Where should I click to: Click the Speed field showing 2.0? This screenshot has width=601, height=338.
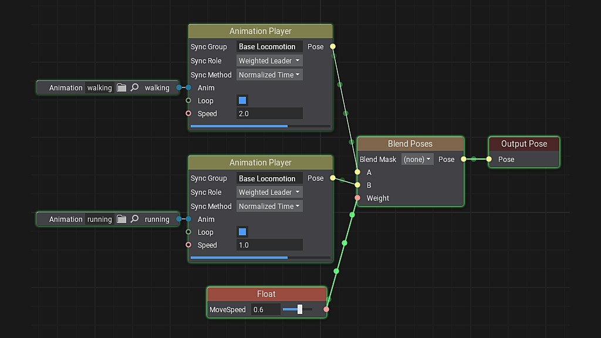[269, 113]
